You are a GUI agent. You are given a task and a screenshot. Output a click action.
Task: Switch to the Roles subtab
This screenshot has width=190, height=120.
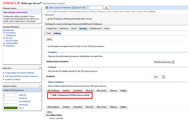tap(49, 33)
